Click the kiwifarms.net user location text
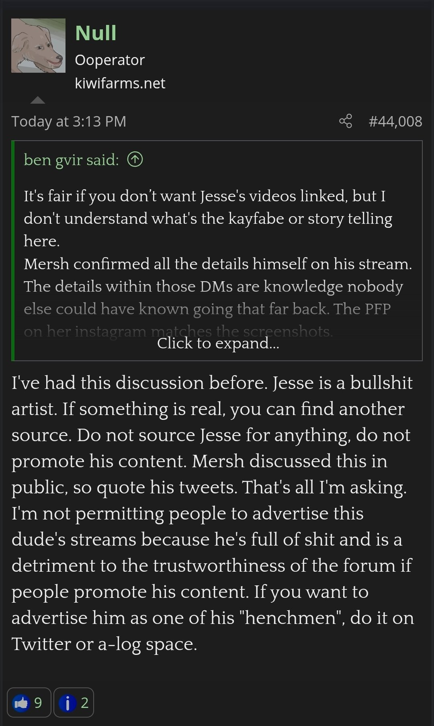Viewport: 434px width, 726px height. (120, 83)
